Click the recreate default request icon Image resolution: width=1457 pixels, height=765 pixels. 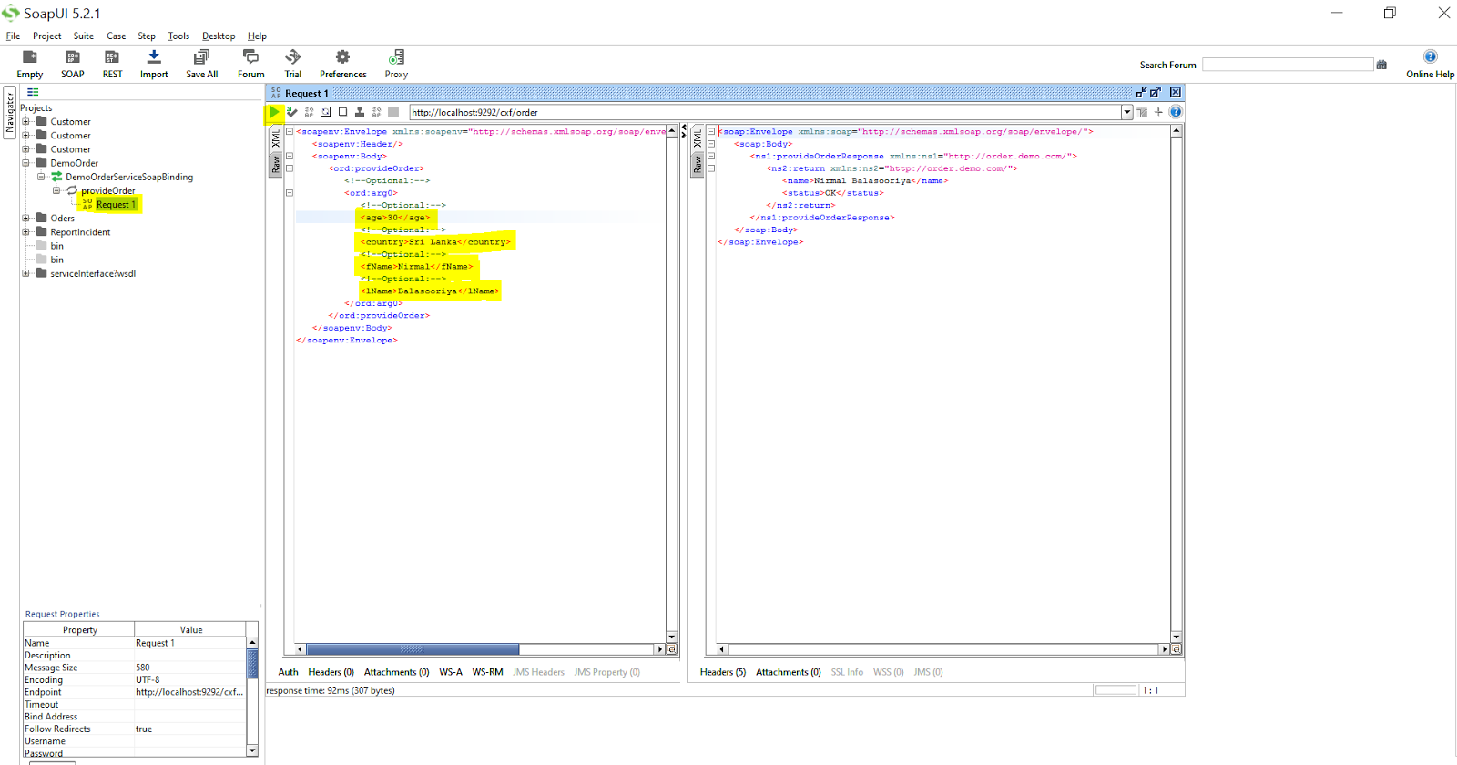(325, 112)
